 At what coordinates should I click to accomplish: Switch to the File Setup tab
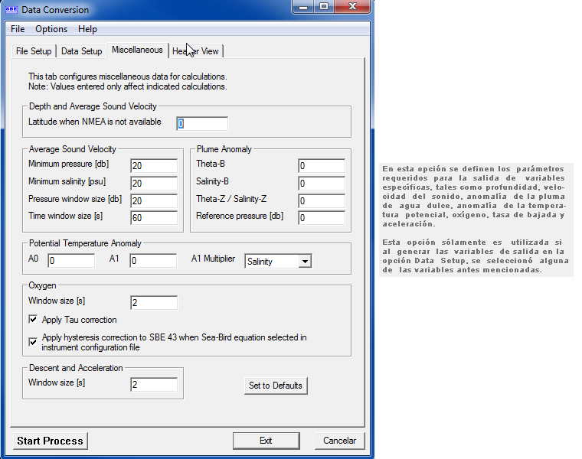click(x=34, y=51)
